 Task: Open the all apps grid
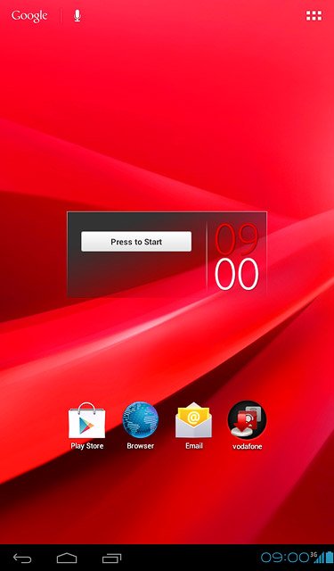click(x=314, y=16)
